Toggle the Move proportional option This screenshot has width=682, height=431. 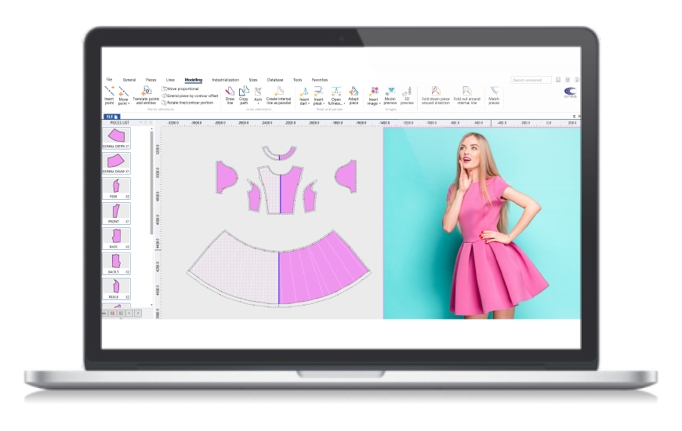[x=181, y=89]
